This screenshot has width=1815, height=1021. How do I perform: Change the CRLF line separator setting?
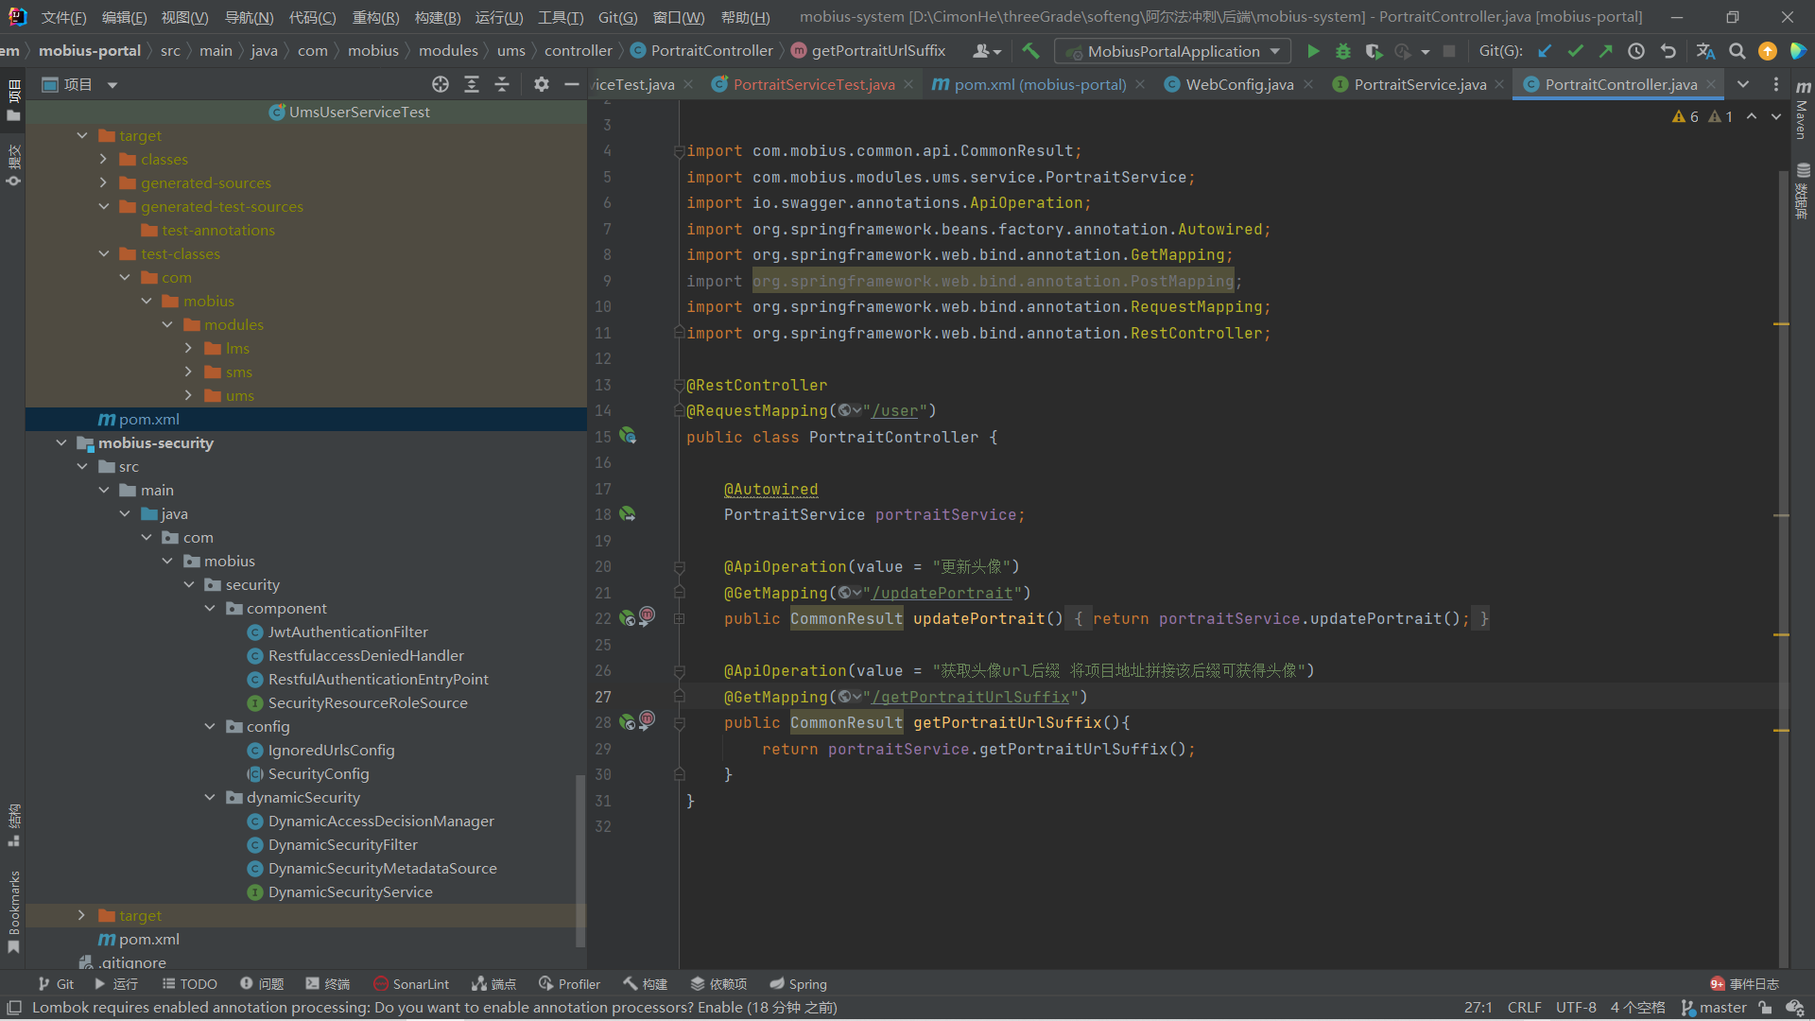(1524, 1008)
